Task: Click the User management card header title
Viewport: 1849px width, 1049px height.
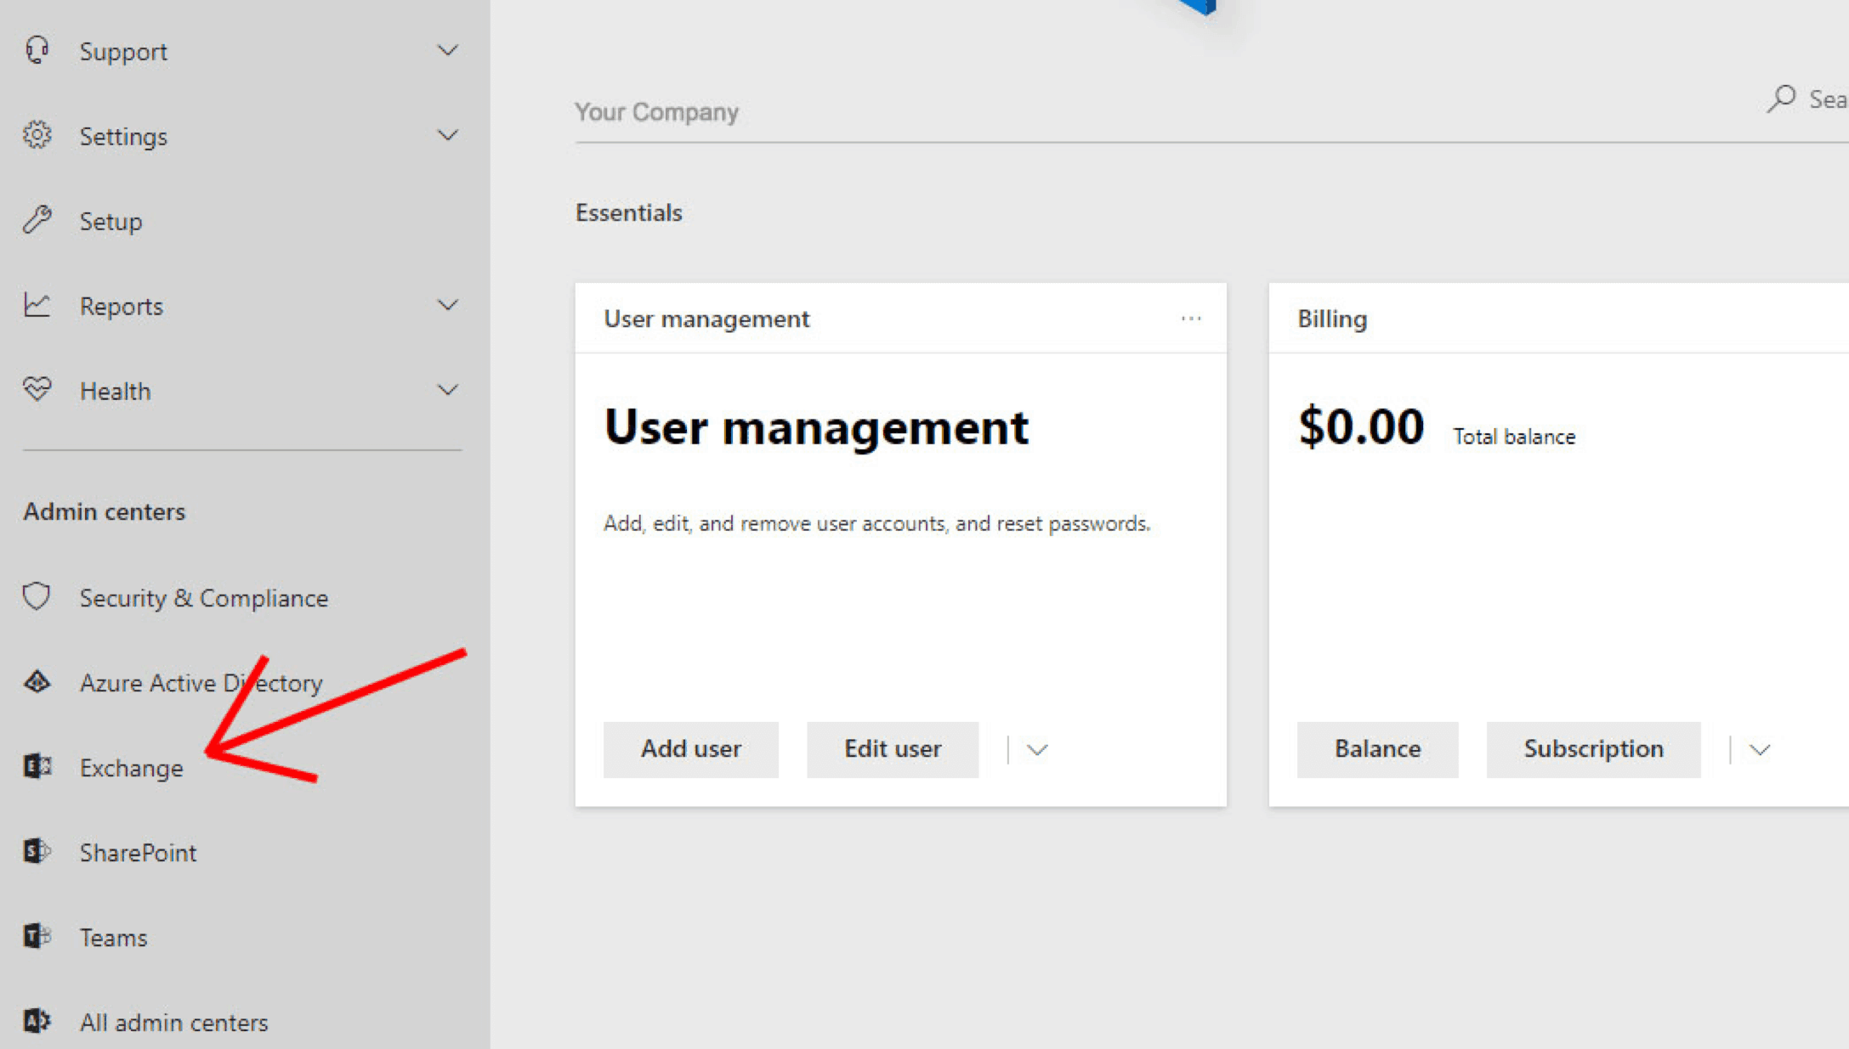Action: coord(706,319)
